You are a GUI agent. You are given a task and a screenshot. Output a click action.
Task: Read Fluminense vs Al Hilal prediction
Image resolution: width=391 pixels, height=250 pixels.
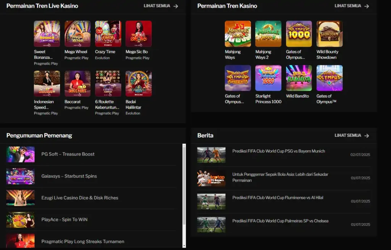[278, 198]
